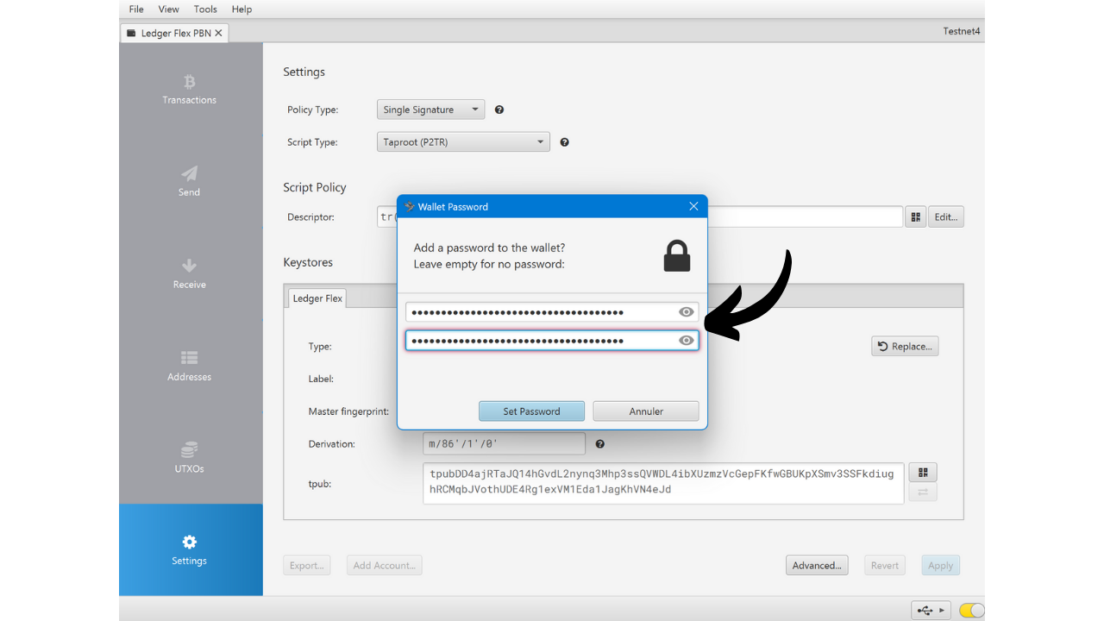Viewport: 1104px width, 621px height.
Task: Click the Add Account... button
Action: pos(385,566)
